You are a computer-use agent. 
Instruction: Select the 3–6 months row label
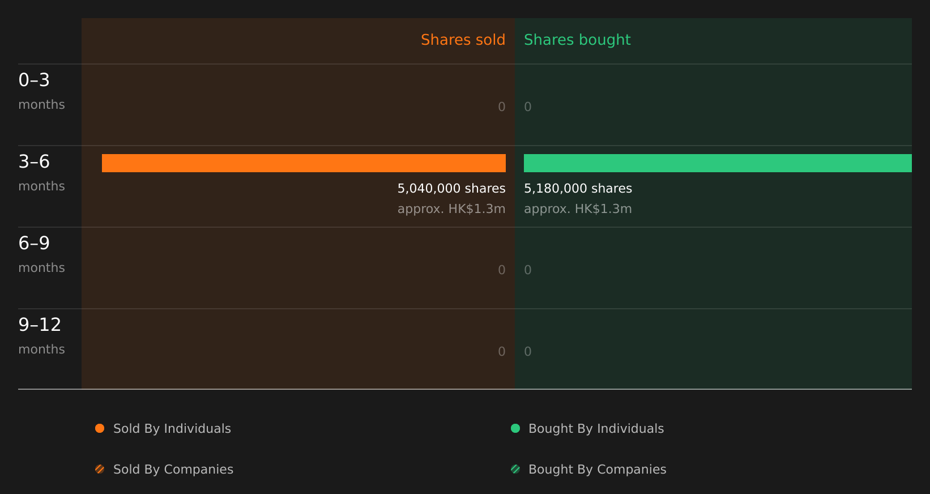(41, 173)
